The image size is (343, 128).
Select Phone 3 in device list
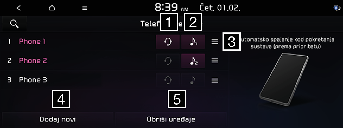pyautogui.click(x=33, y=80)
